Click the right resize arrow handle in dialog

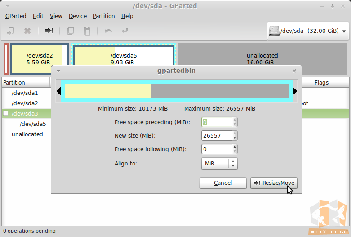[295, 91]
